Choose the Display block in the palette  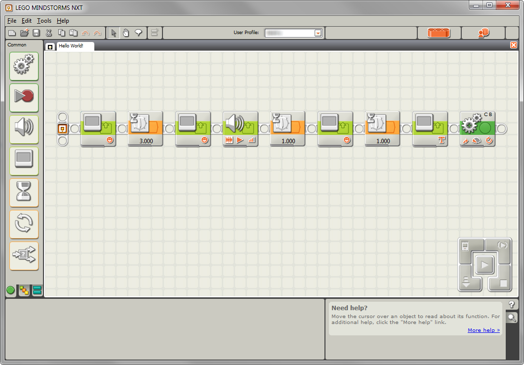(24, 161)
